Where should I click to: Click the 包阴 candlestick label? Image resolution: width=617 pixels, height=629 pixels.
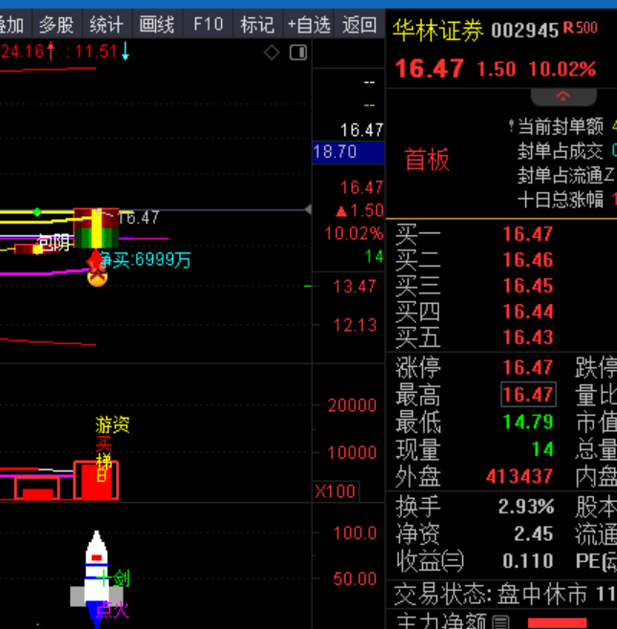pyautogui.click(x=54, y=243)
